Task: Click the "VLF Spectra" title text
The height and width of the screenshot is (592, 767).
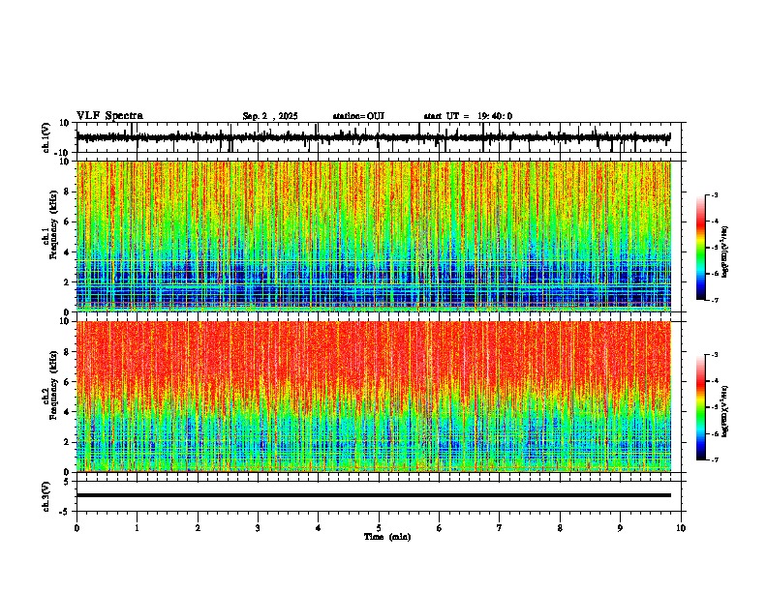Action: (109, 116)
